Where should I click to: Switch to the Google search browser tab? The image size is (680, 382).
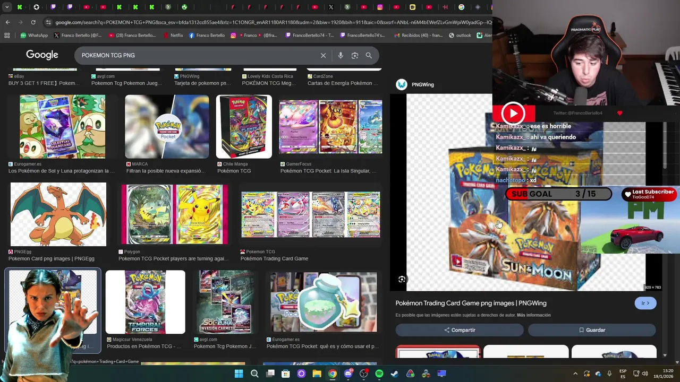461,7
